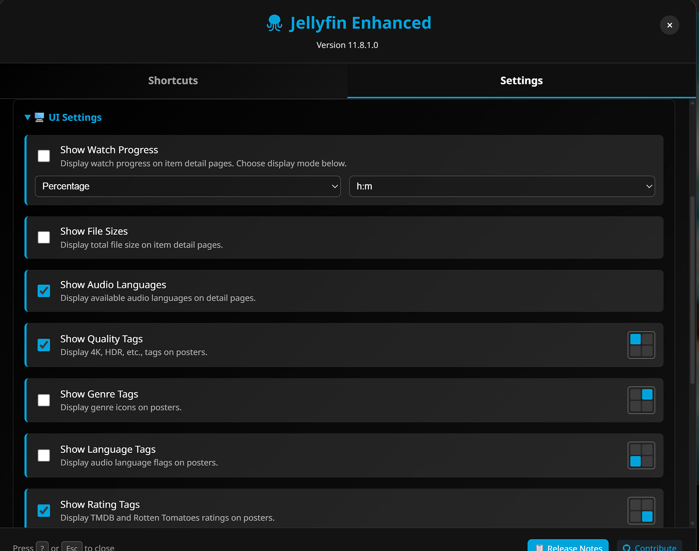
Task: Click the Show Quality Tags label
Action: [x=101, y=339]
